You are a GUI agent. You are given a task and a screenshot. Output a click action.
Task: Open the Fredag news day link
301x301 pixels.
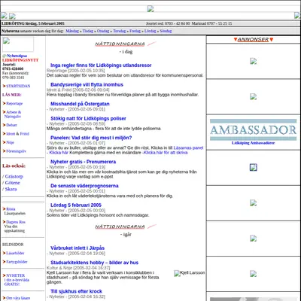135,31
